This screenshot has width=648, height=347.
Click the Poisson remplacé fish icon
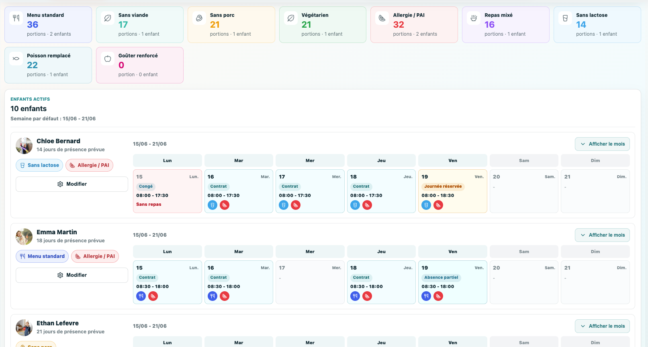(x=16, y=59)
